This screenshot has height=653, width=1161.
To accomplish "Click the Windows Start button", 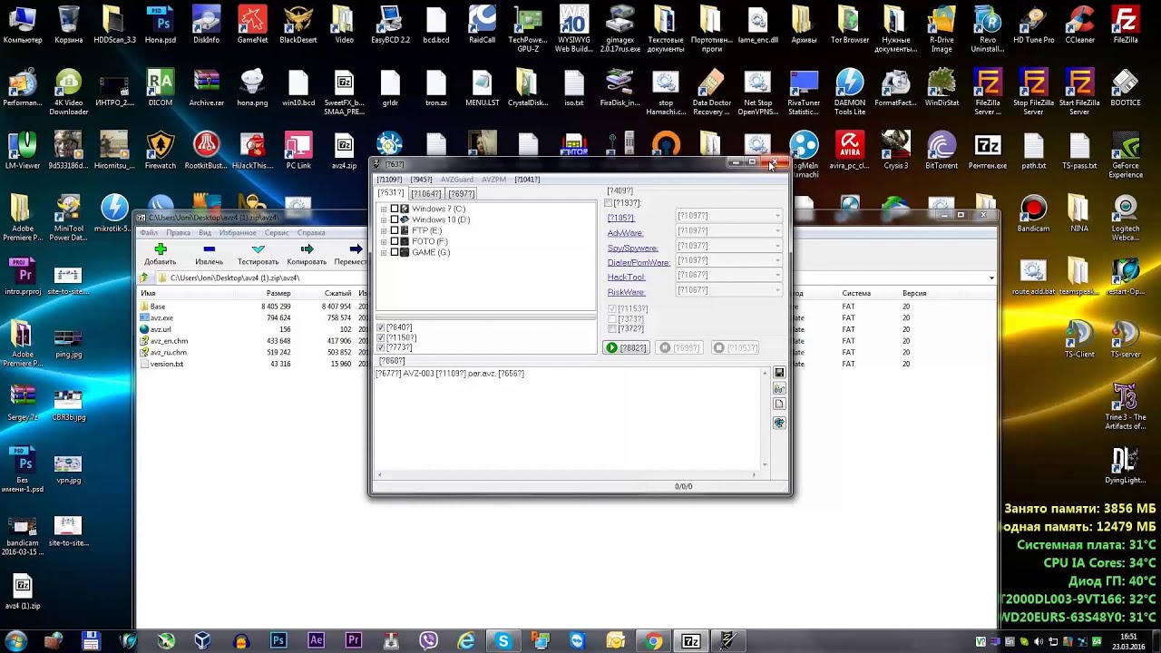I will tap(16, 640).
